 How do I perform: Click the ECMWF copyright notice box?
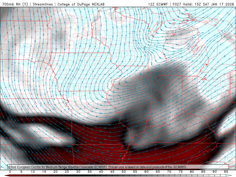pos(118,167)
